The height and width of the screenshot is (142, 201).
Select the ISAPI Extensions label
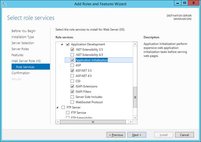pyautogui.click(x=86, y=86)
